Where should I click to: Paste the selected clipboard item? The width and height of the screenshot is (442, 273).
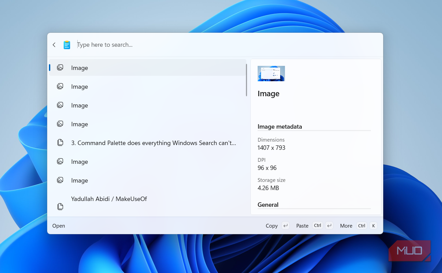[315, 226]
